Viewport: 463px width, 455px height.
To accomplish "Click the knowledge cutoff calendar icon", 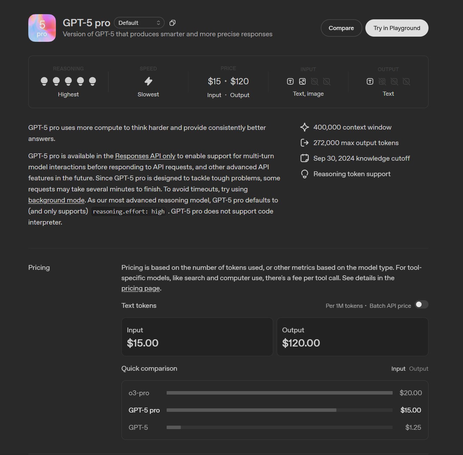I will point(304,159).
